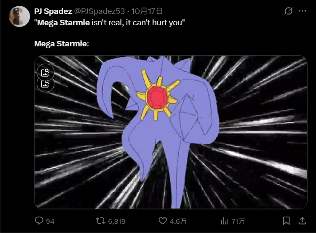Click the 71万 views count
The image size is (316, 233).
pos(238,221)
